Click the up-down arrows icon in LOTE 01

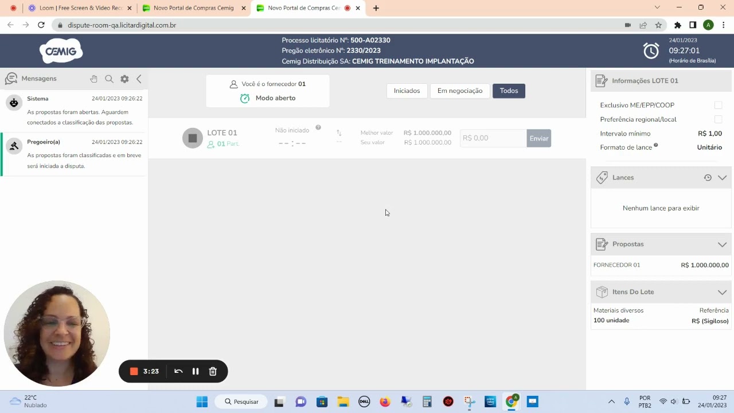coord(339,133)
